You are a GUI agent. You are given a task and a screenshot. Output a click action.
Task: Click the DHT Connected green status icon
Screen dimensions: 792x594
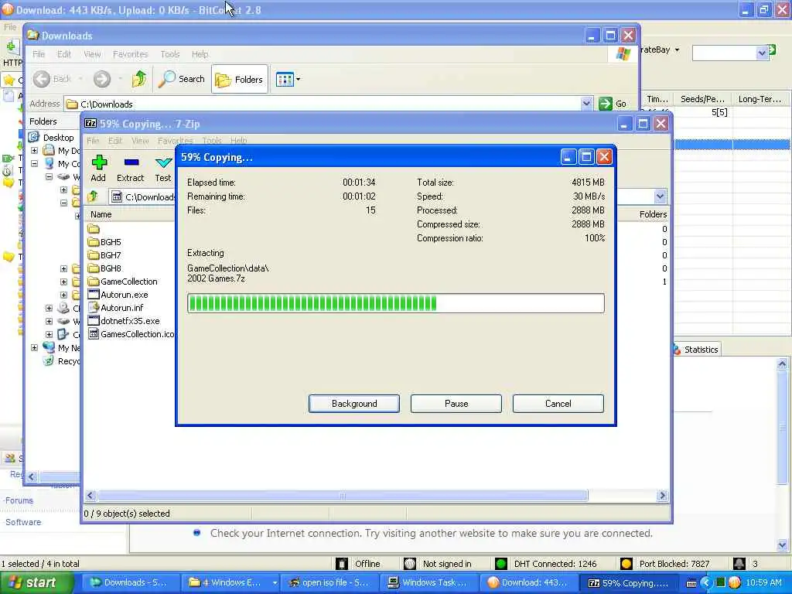(501, 564)
